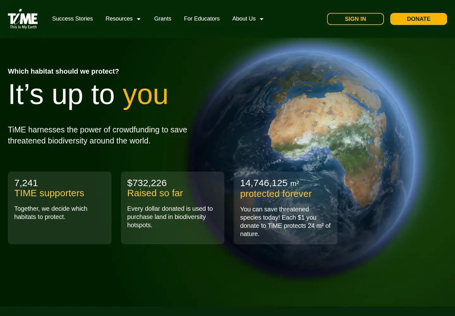Click the yellow DONATE button
The image size is (455, 316).
419,19
